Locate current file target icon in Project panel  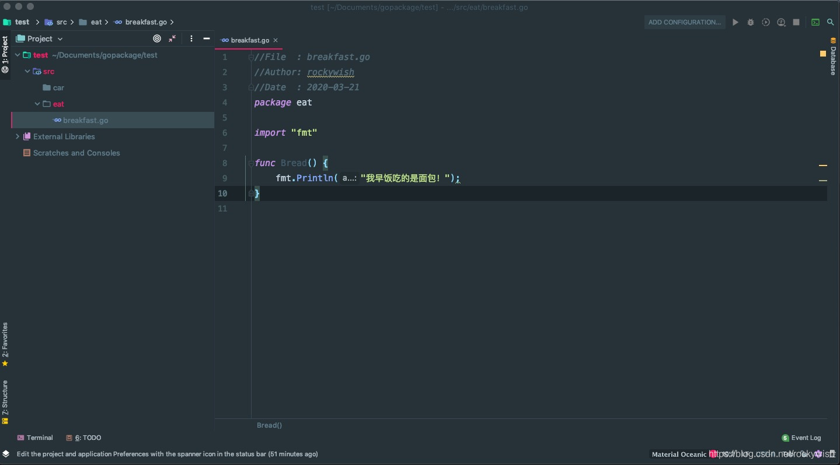pyautogui.click(x=157, y=38)
